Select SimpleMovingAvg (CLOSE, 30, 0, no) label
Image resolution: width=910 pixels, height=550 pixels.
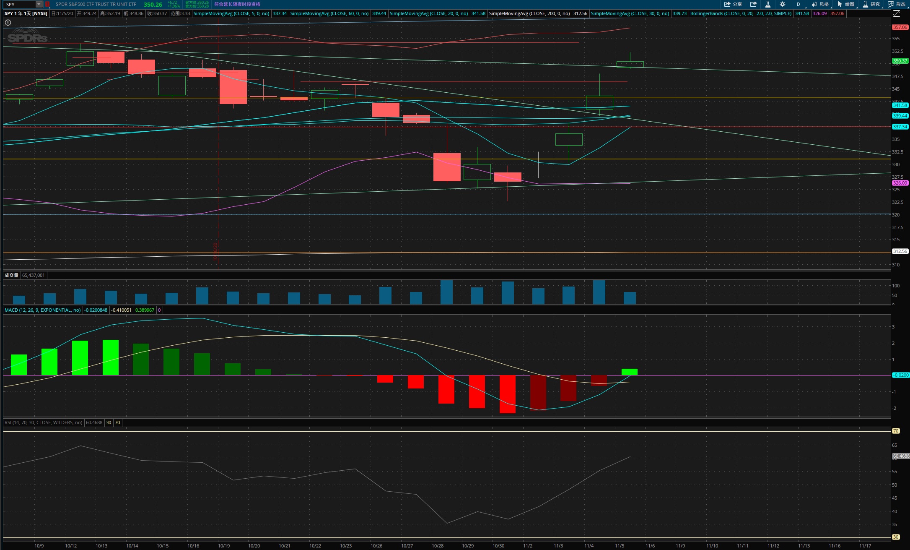pos(630,13)
